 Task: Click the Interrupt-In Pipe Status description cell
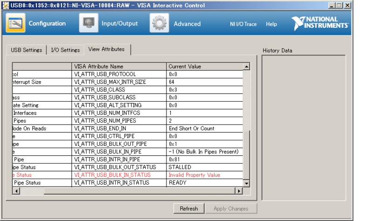[42, 183]
